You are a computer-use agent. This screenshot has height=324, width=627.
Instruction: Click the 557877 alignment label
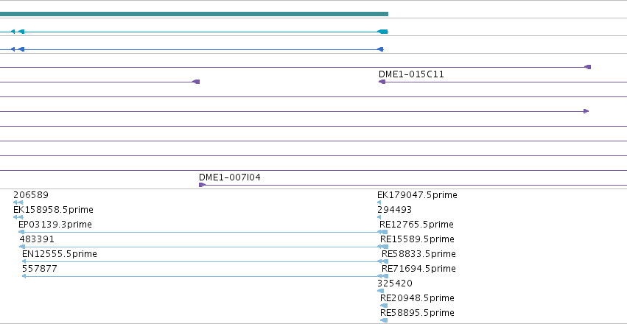[x=40, y=269]
